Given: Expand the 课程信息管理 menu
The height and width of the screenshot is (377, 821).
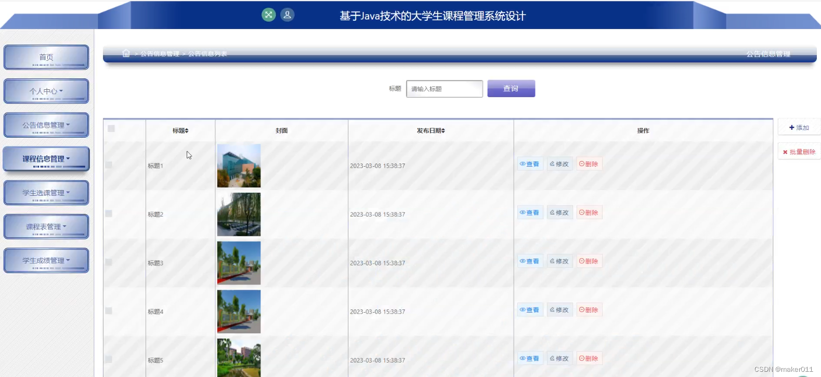Looking at the screenshot, I should point(46,159).
